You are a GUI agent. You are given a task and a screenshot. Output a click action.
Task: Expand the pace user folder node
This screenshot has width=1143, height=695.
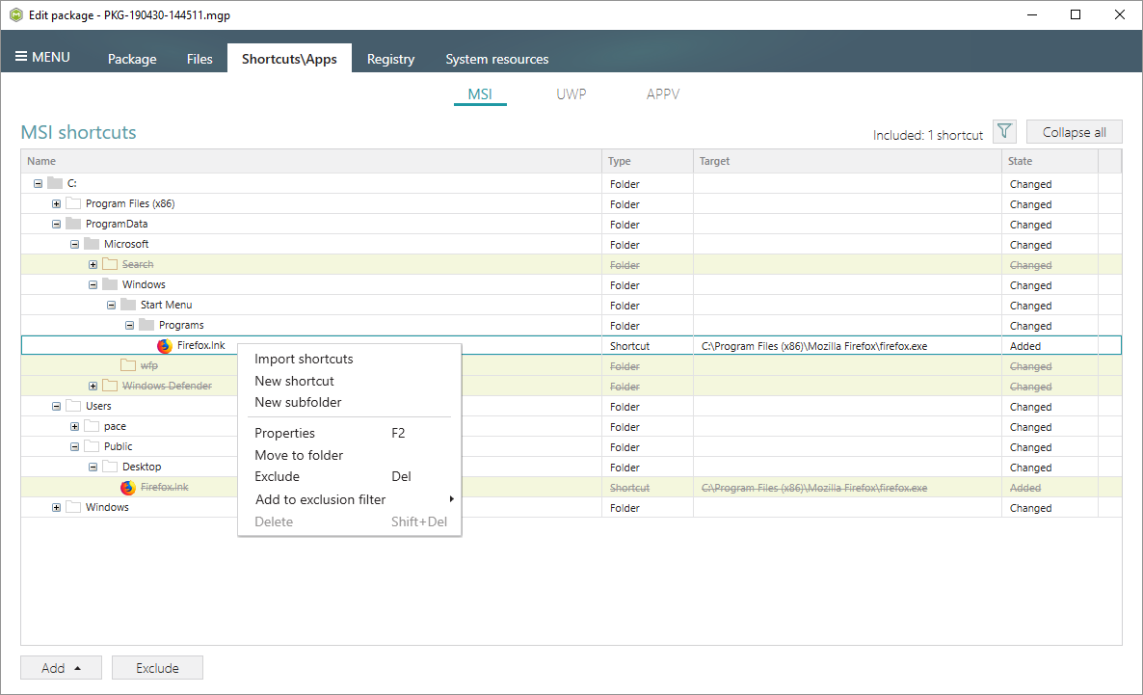point(74,427)
